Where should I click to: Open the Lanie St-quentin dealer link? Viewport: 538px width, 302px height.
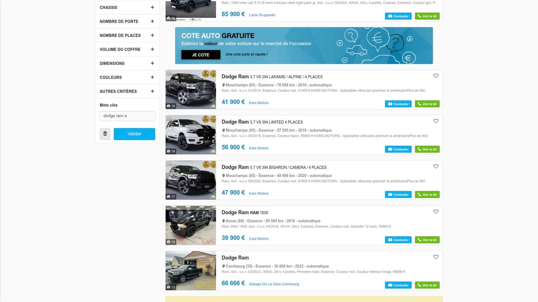262,15
